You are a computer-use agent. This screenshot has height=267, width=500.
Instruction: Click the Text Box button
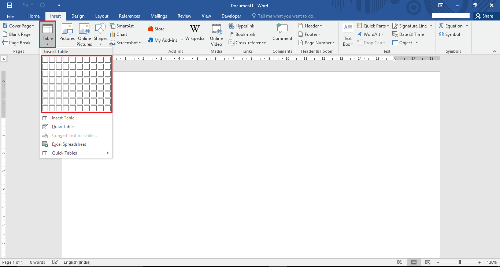point(348,34)
